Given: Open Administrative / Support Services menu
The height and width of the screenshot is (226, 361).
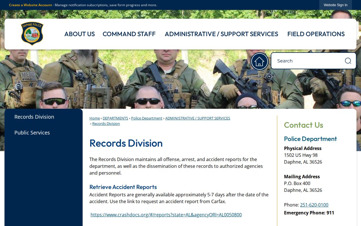Looking at the screenshot, I should click(221, 34).
